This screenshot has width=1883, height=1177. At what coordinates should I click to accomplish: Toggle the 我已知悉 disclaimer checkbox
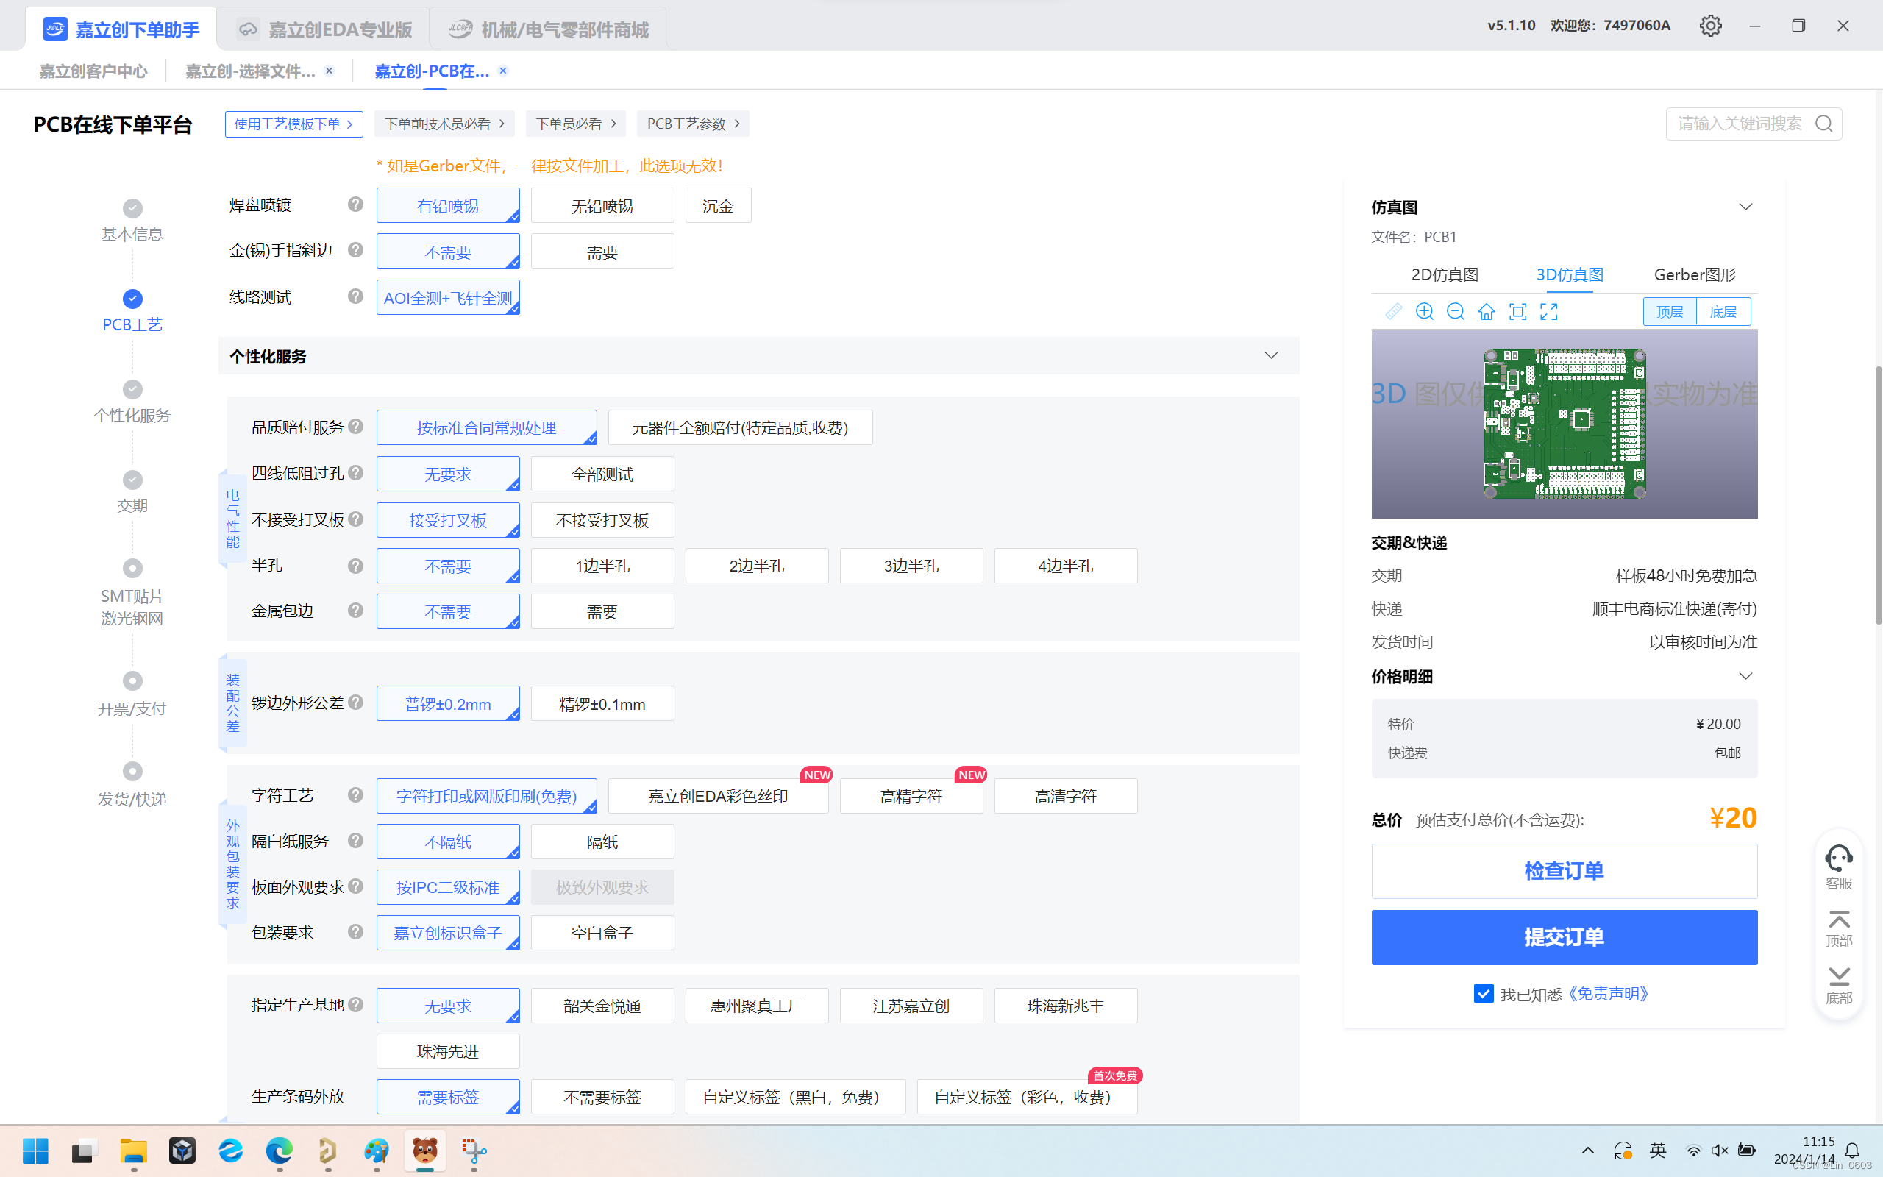[x=1483, y=994]
